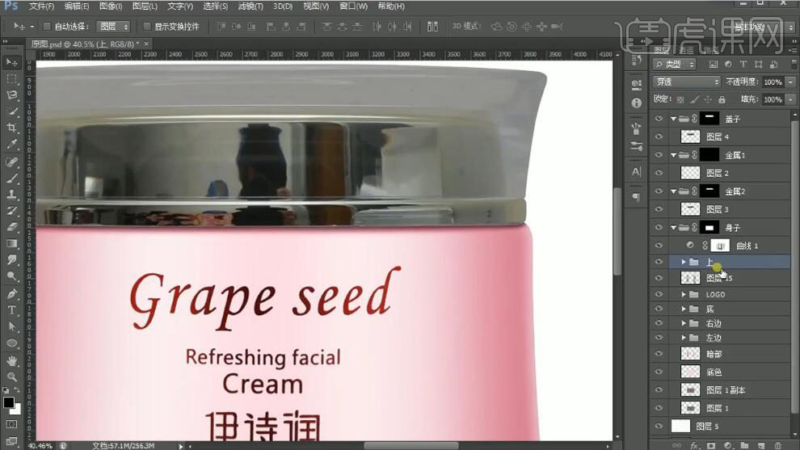Open blend mode dropdown 穿透
Image resolution: width=800 pixels, height=450 pixels.
687,82
